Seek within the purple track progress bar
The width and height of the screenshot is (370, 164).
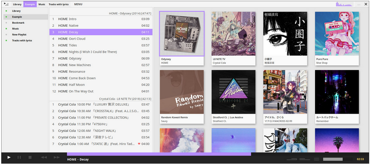159,154
